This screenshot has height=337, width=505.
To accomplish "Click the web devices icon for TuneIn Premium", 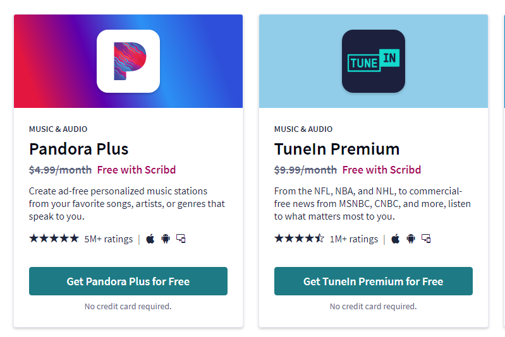I will (426, 239).
